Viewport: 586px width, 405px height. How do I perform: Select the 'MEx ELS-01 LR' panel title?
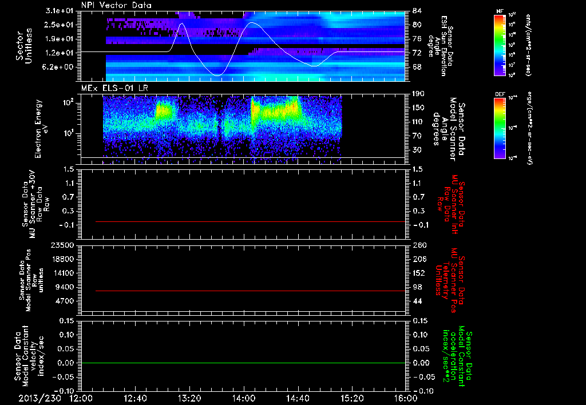pyautogui.click(x=114, y=89)
